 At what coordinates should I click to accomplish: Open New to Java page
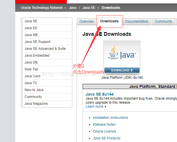(47, 90)
